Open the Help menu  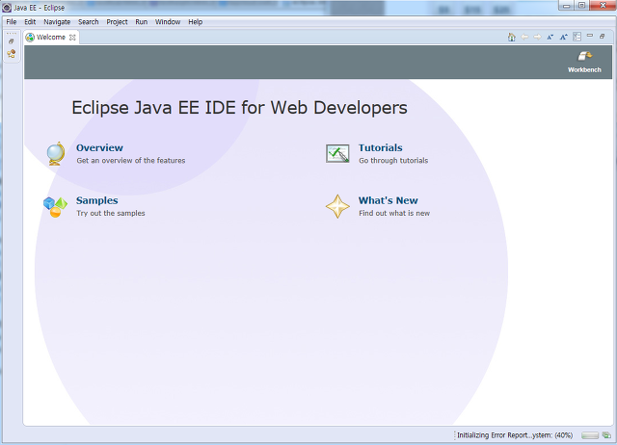[195, 22]
